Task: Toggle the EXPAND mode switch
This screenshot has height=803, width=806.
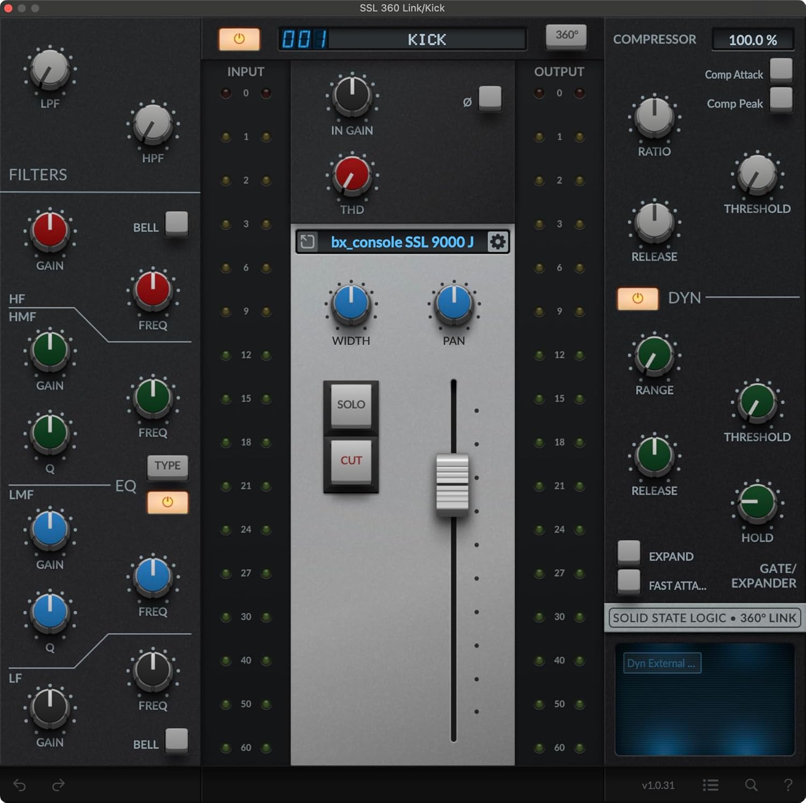Action: click(628, 553)
